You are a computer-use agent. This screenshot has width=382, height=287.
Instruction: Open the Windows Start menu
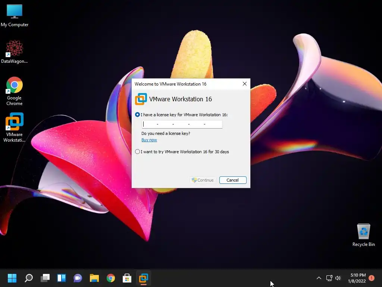(x=12, y=278)
